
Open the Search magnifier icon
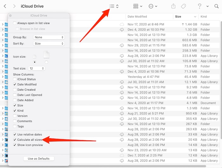[216, 6]
